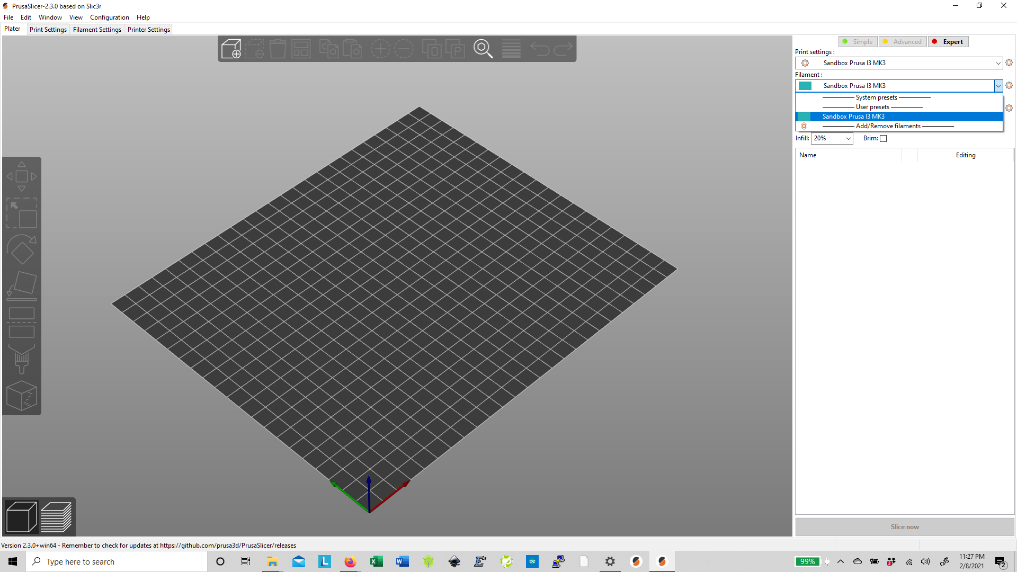Click the Add object toolbar icon
1017x572 pixels.
pyautogui.click(x=231, y=49)
